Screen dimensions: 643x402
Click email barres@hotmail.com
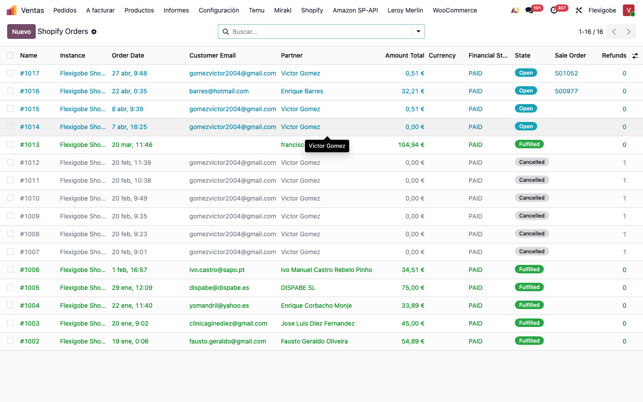[x=219, y=91]
